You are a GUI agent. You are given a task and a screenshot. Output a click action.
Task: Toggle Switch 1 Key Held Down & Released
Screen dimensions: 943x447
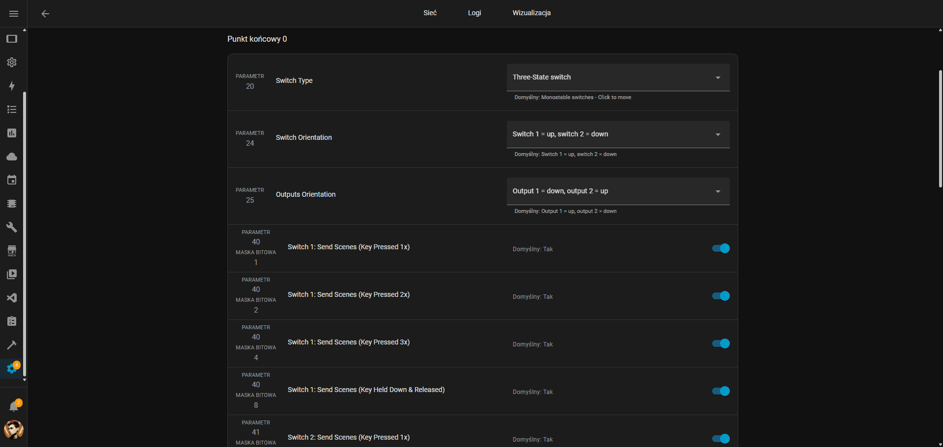(x=721, y=391)
